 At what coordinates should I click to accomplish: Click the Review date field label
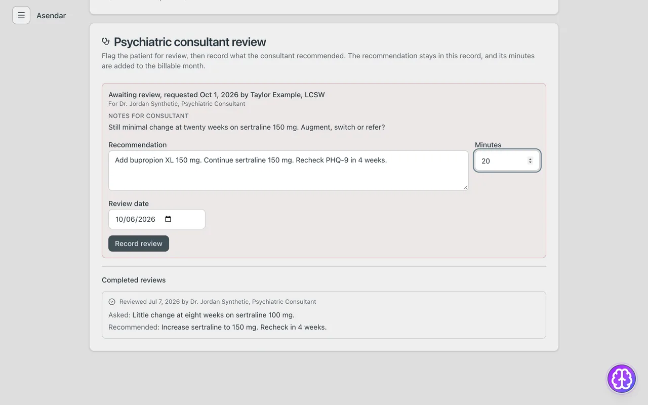129,204
